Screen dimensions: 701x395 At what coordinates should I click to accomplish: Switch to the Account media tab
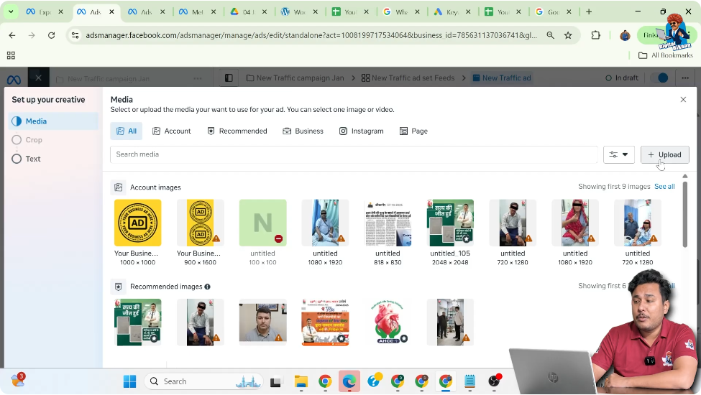[172, 131]
